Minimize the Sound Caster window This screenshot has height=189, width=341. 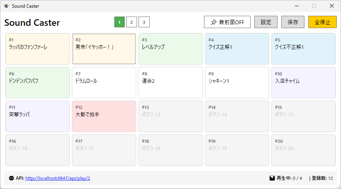pos(297,6)
